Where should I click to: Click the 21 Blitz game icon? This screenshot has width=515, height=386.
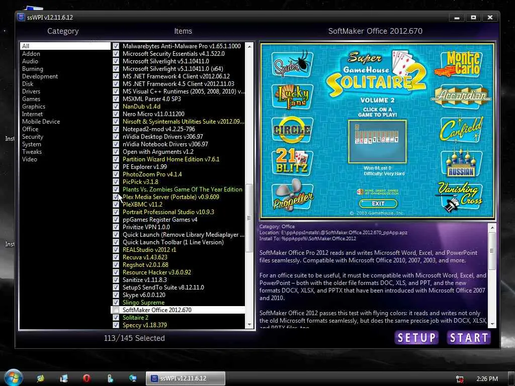point(292,161)
